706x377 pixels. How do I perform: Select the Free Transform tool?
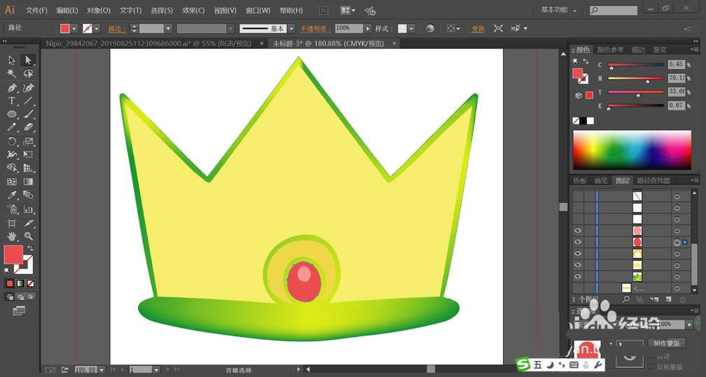click(x=28, y=155)
